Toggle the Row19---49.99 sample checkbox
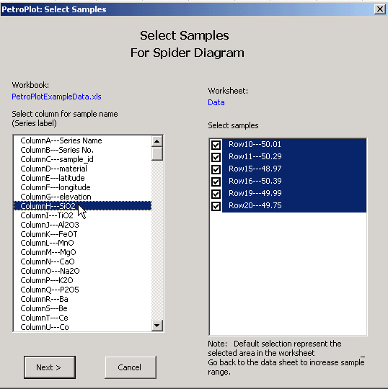This screenshot has height=389, width=388. click(x=216, y=194)
